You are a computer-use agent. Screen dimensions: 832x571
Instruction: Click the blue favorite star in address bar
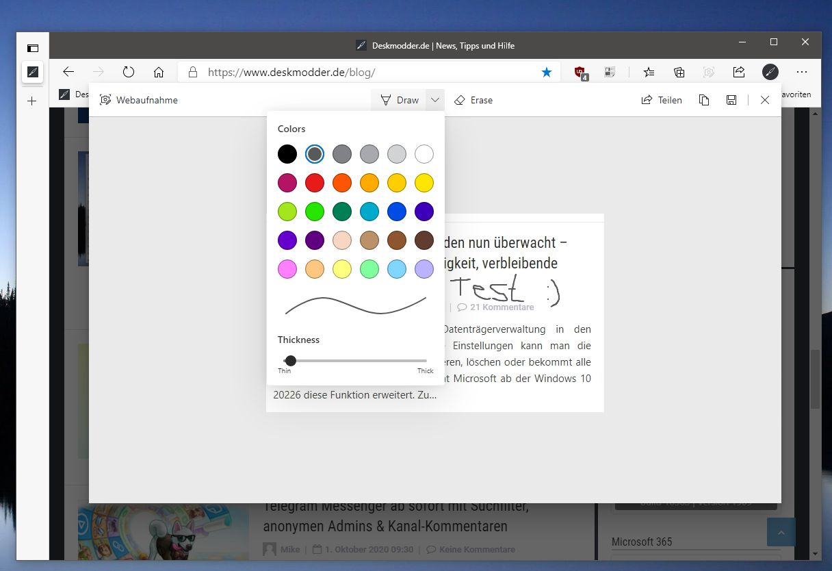pyautogui.click(x=547, y=72)
